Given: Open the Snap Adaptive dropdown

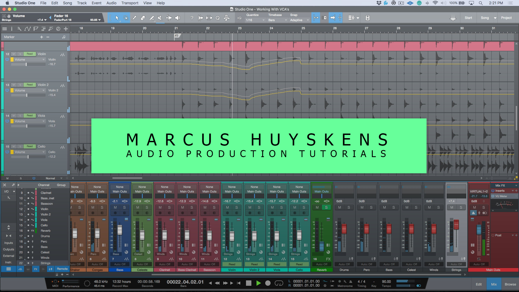Looking at the screenshot, I should click(x=299, y=20).
